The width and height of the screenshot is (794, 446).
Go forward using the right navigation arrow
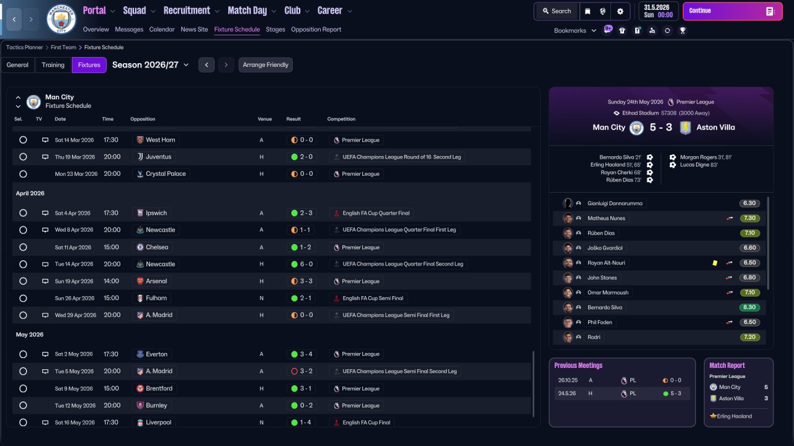pos(32,19)
